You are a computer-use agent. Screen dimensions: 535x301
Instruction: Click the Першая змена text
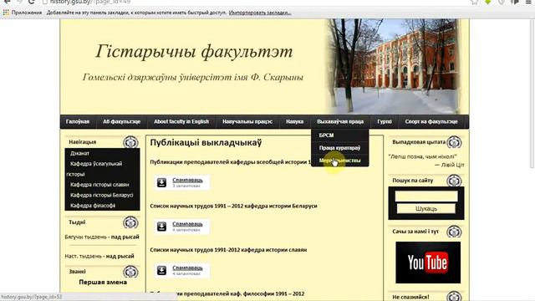click(103, 283)
